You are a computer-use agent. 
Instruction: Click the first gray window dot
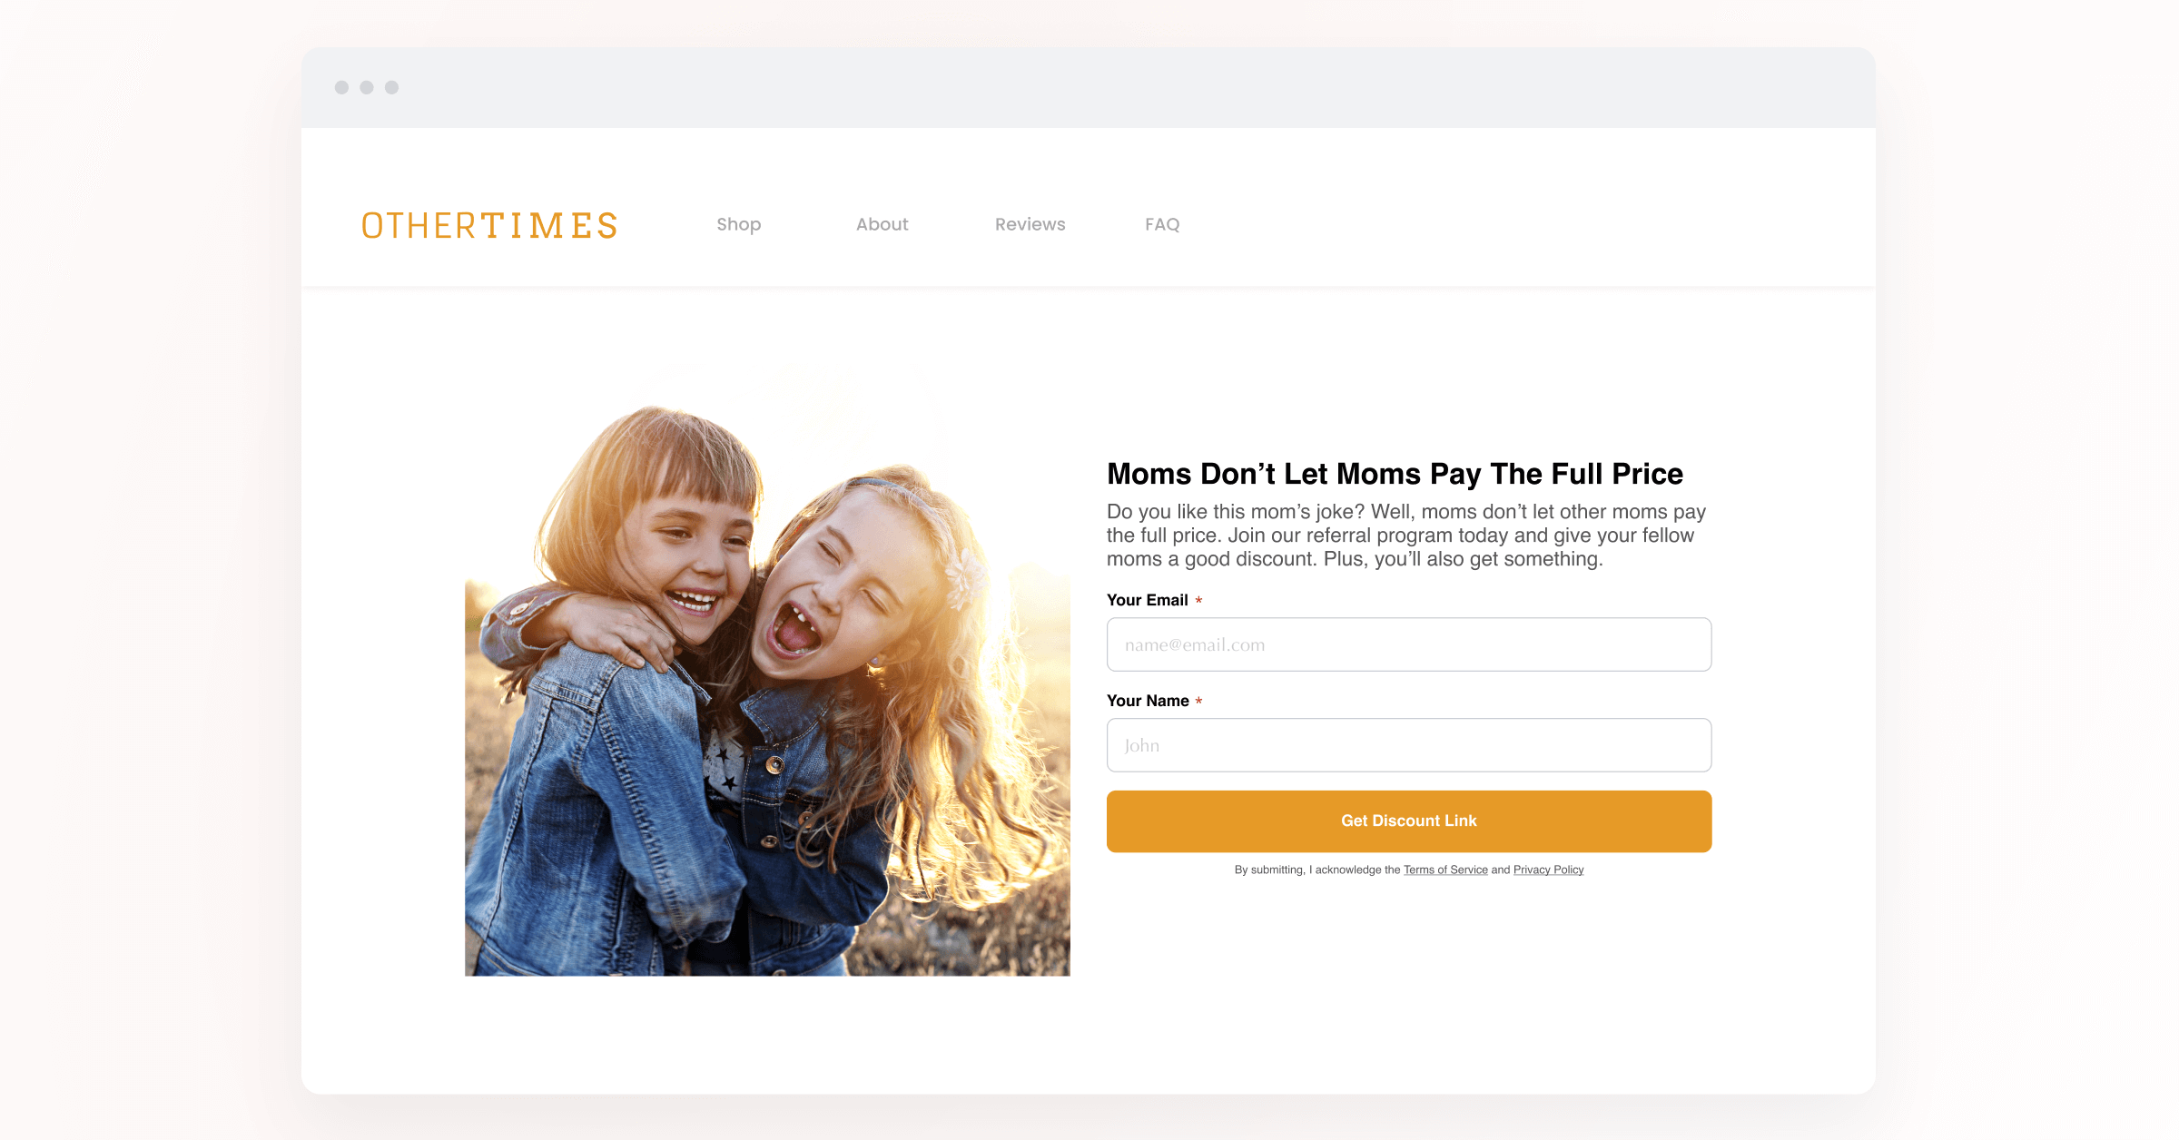[x=341, y=87]
